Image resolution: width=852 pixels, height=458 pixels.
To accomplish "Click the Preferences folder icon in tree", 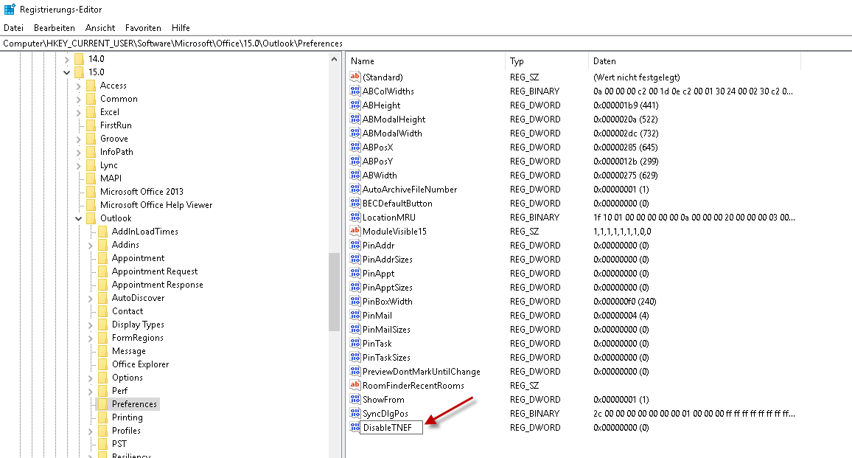I will (x=102, y=403).
